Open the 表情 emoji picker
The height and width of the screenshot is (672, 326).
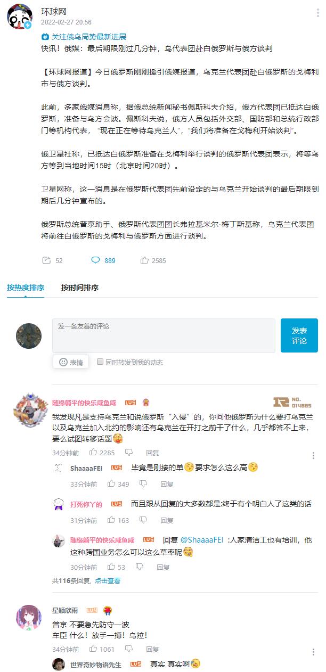tap(71, 362)
